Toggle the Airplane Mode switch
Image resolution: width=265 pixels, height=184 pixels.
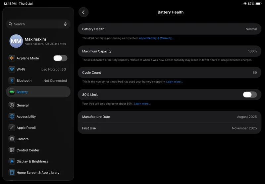pyautogui.click(x=60, y=58)
